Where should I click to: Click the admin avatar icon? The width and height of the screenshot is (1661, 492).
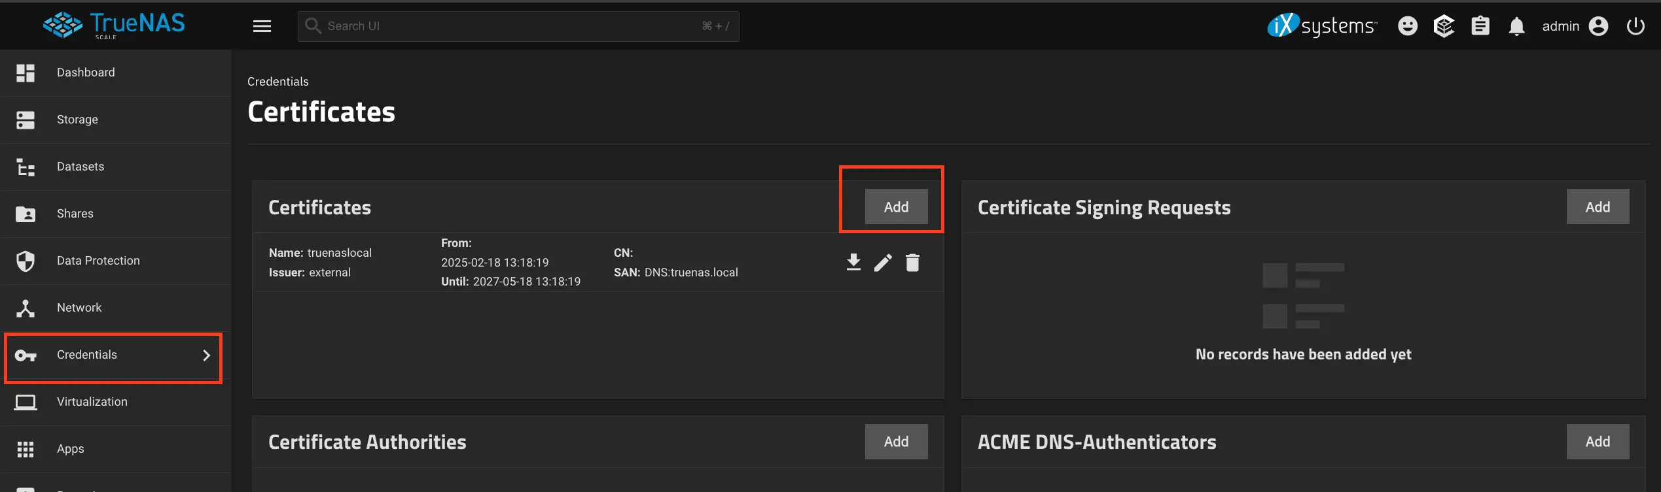click(x=1598, y=26)
